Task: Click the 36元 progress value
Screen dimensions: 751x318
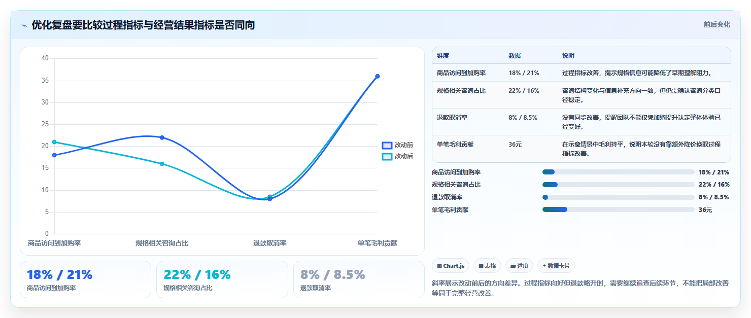Action: (x=705, y=210)
